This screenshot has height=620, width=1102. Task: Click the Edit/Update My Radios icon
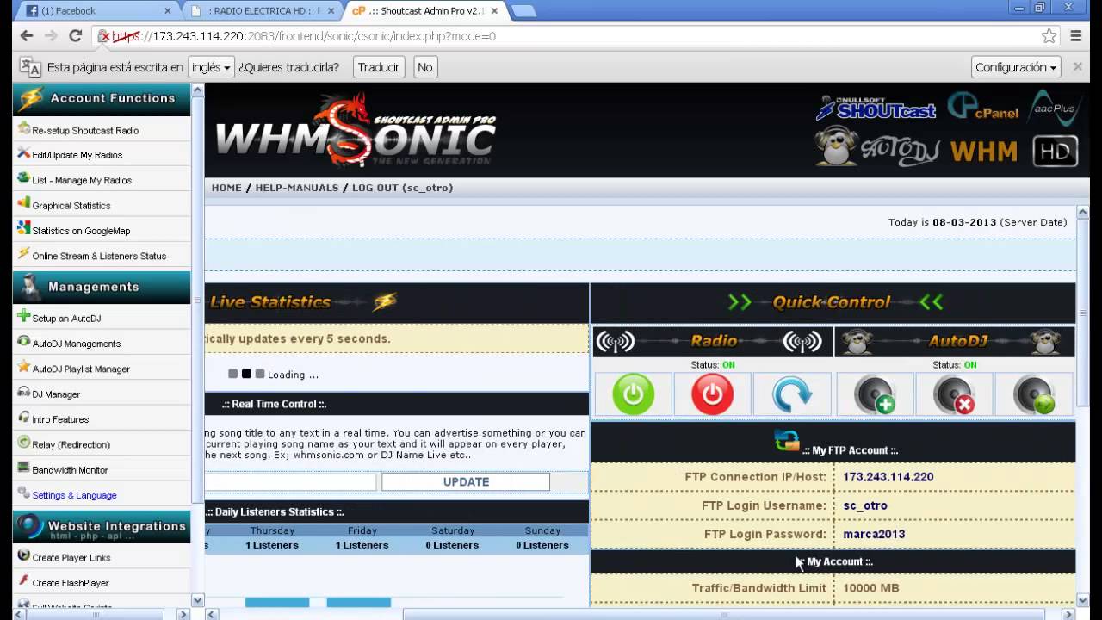tap(24, 154)
